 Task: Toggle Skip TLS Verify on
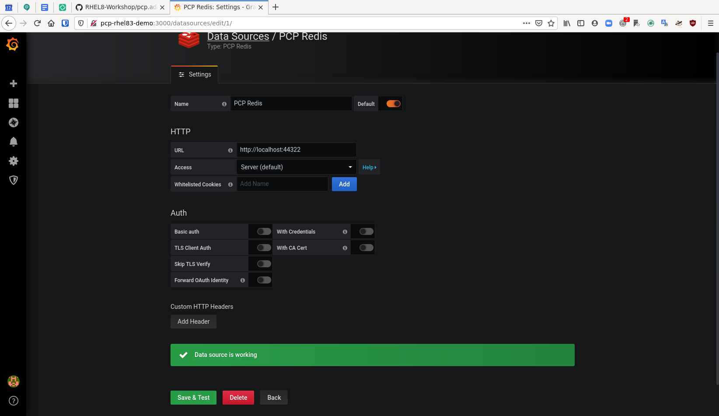click(x=264, y=264)
